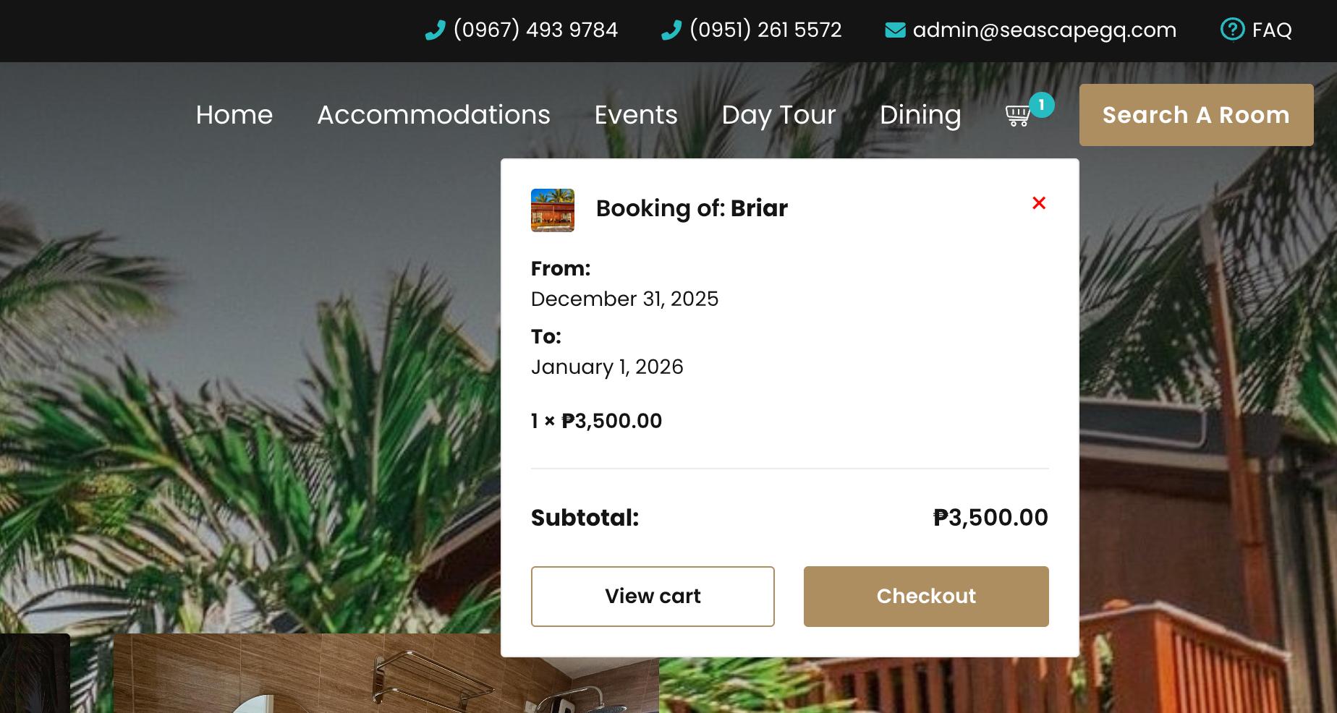Call the (0967) 493 9784 number link
Viewport: 1337px width, 713px height.
[535, 30]
